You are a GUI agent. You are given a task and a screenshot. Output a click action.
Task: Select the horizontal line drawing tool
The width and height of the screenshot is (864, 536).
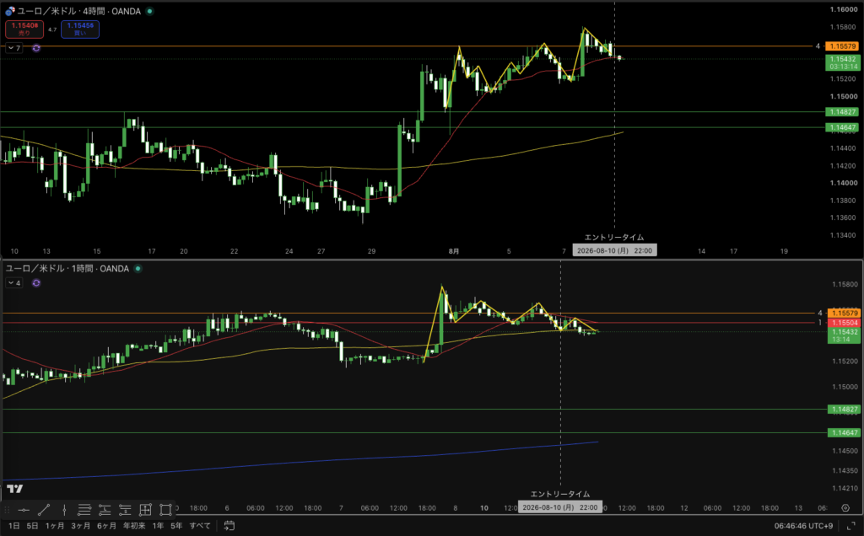click(24, 510)
